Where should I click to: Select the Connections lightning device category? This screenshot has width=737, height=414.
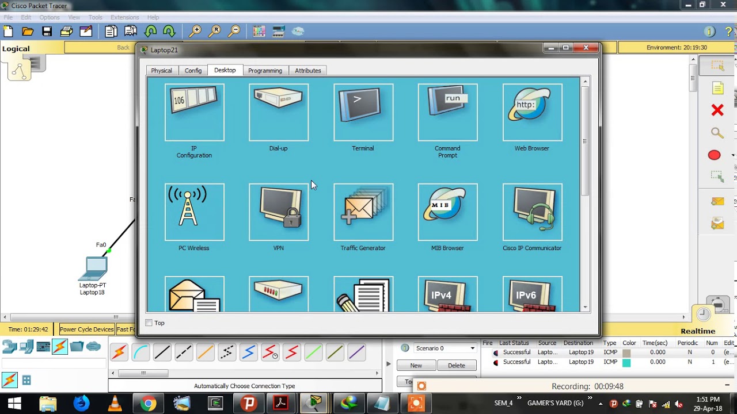[x=60, y=347]
